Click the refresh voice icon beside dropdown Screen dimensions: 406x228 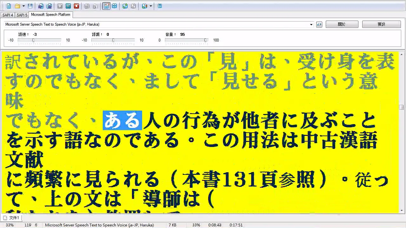pyautogui.click(x=319, y=24)
